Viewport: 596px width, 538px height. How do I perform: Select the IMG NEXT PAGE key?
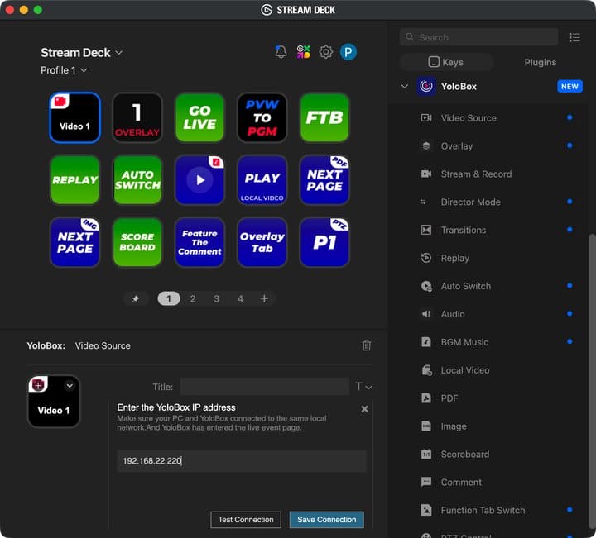coord(74,242)
